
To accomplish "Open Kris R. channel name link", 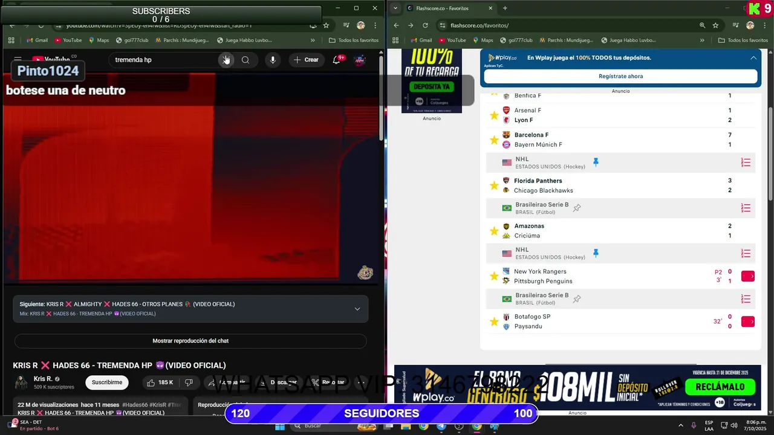I will pos(43,379).
